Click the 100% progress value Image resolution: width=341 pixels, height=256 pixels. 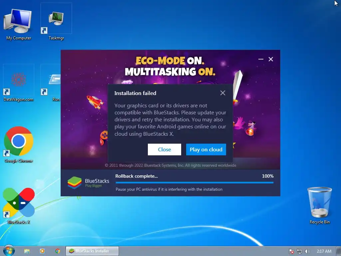click(x=268, y=176)
